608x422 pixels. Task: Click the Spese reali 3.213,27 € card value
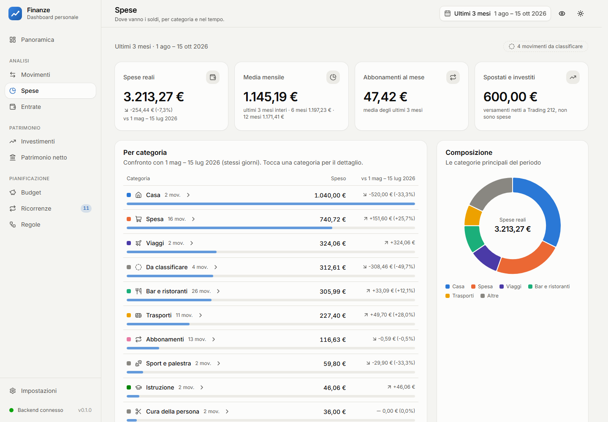pyautogui.click(x=154, y=97)
